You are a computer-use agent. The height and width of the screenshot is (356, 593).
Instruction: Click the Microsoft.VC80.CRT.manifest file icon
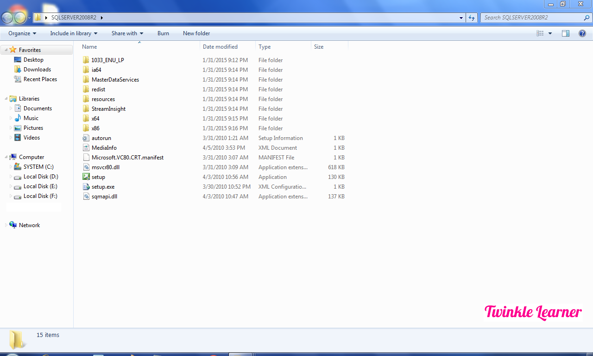(x=86, y=158)
